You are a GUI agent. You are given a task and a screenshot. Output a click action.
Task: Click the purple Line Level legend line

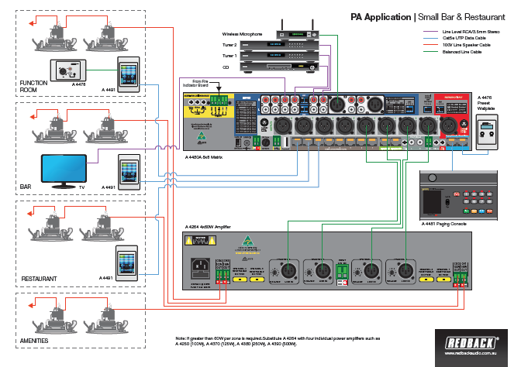click(x=430, y=32)
